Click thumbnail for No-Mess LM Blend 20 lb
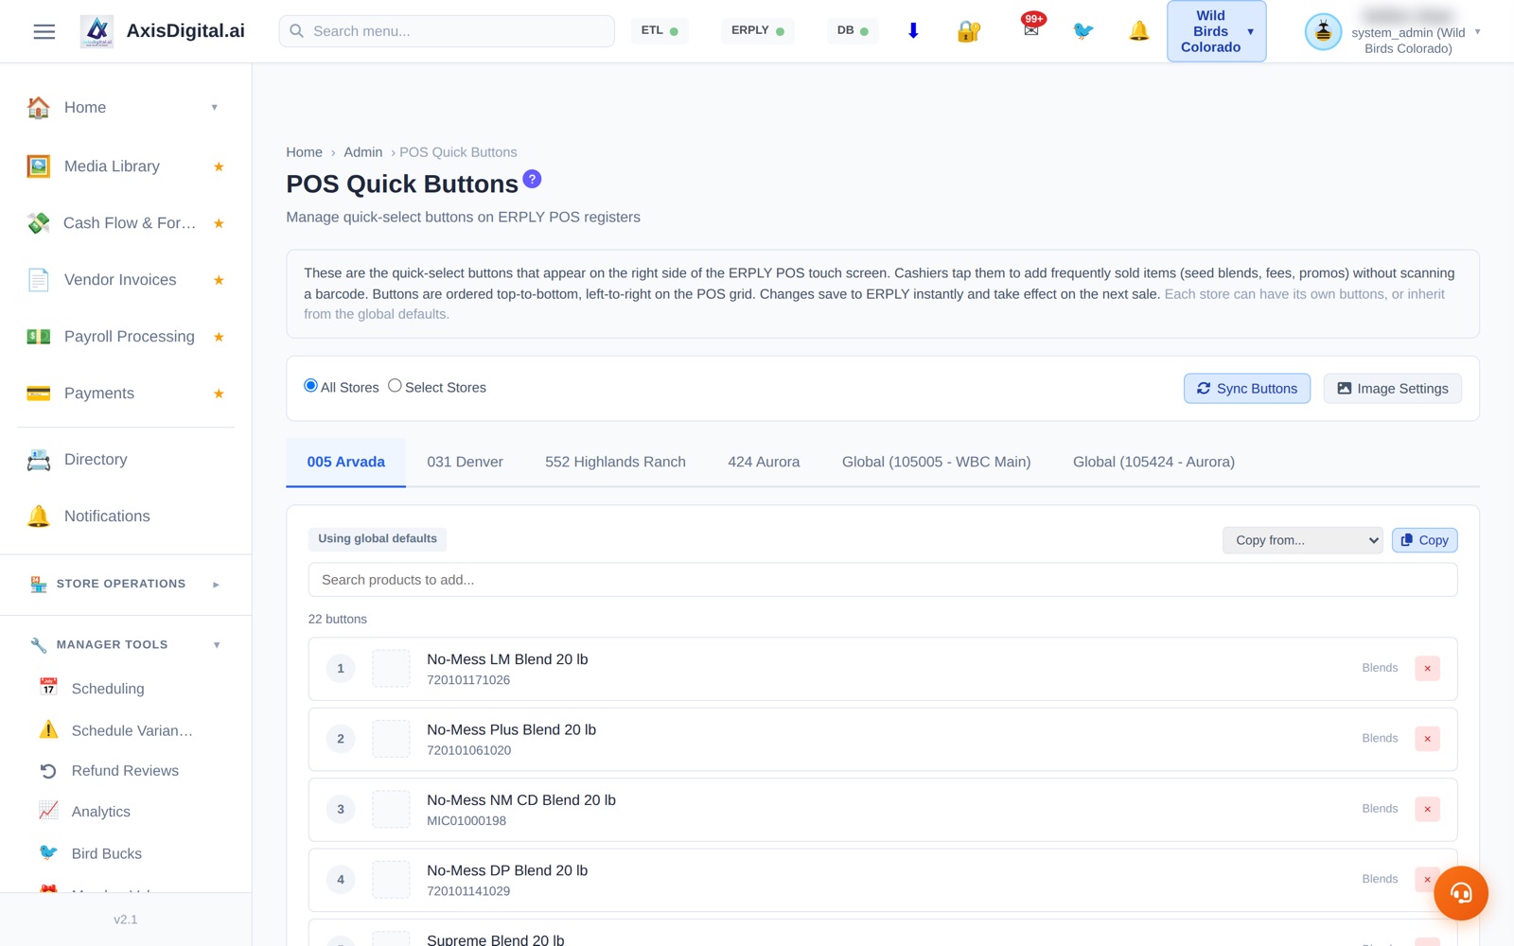This screenshot has width=1514, height=946. 391,669
